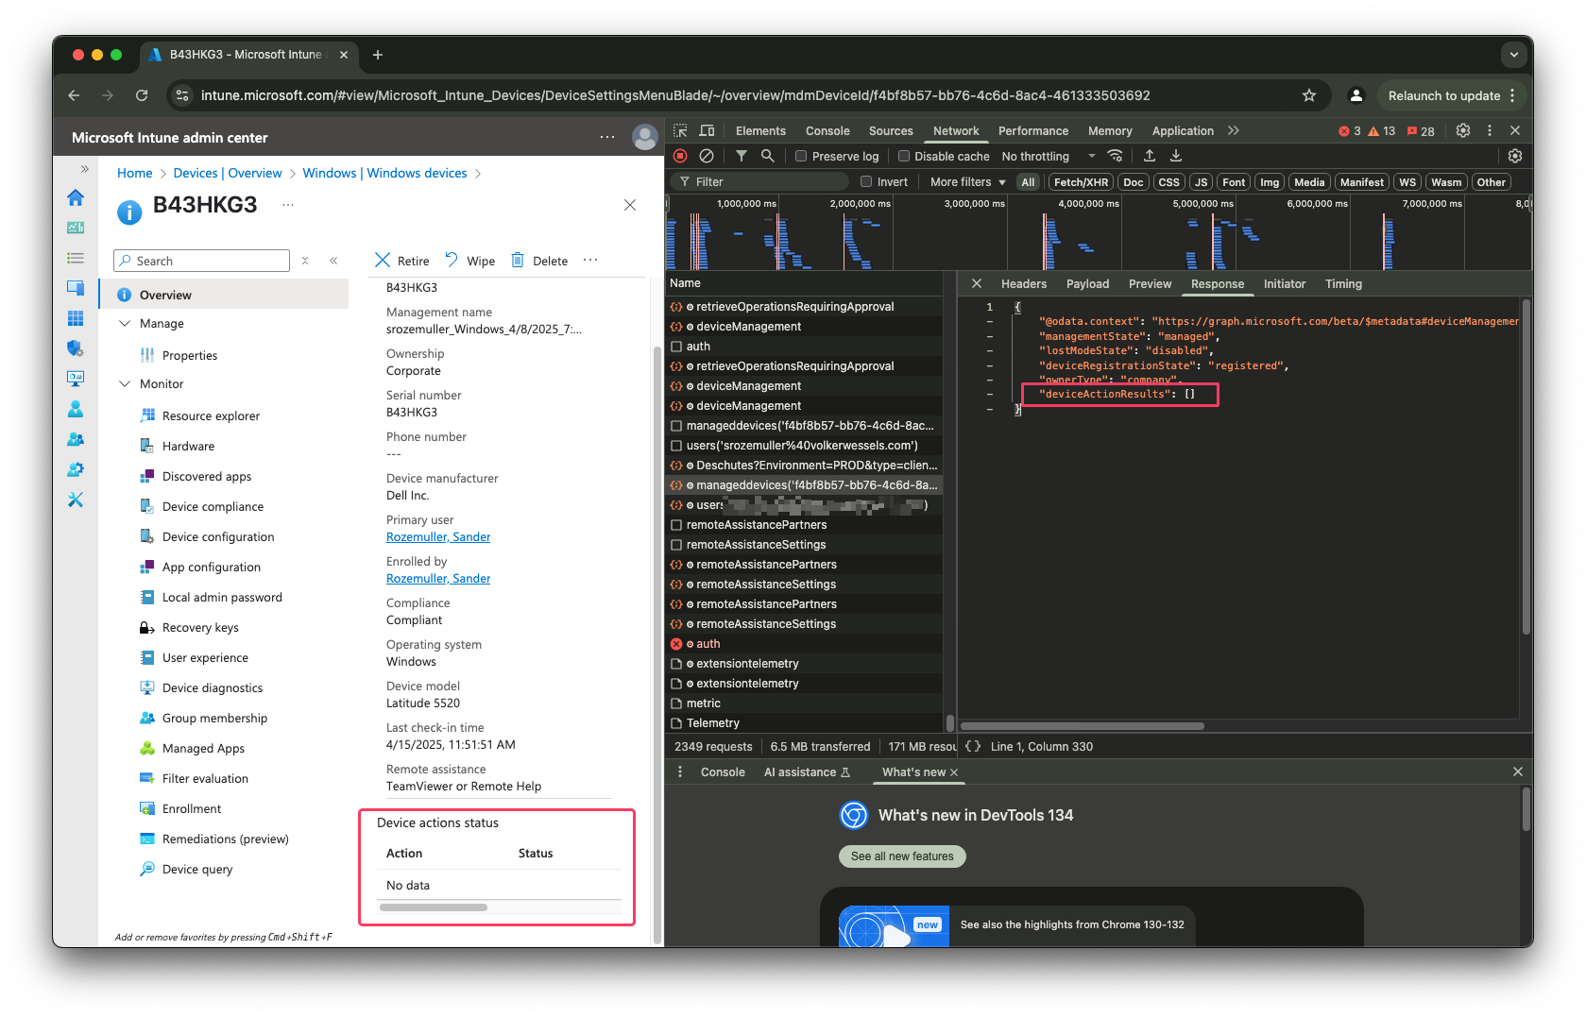Open Endpoint security shield icon

point(76,348)
